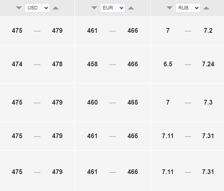Click the down triangle beside EUR
This screenshot has height=191, width=224.
point(94,8)
